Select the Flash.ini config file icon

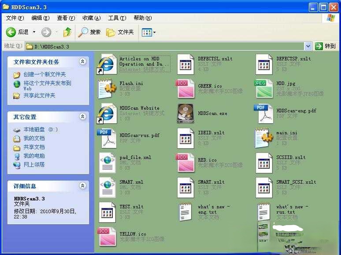tap(107, 89)
